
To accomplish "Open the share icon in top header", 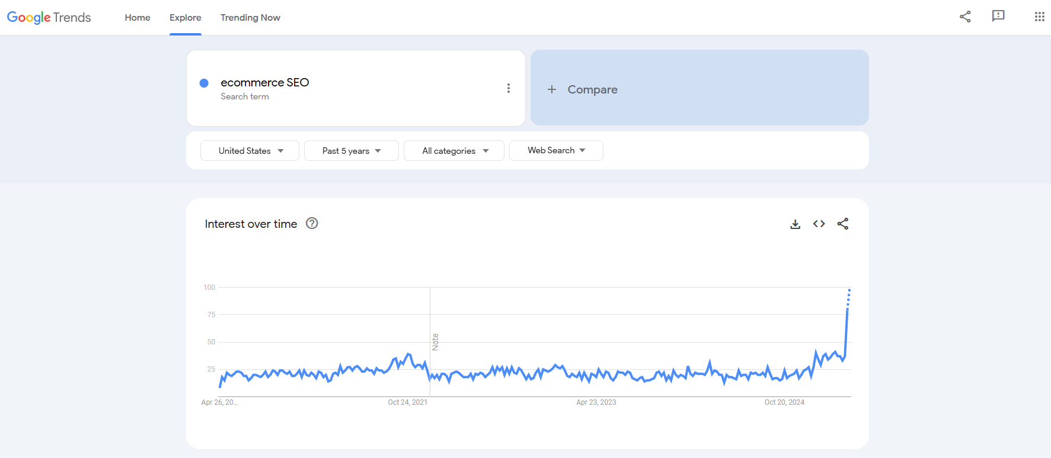I will tap(965, 17).
